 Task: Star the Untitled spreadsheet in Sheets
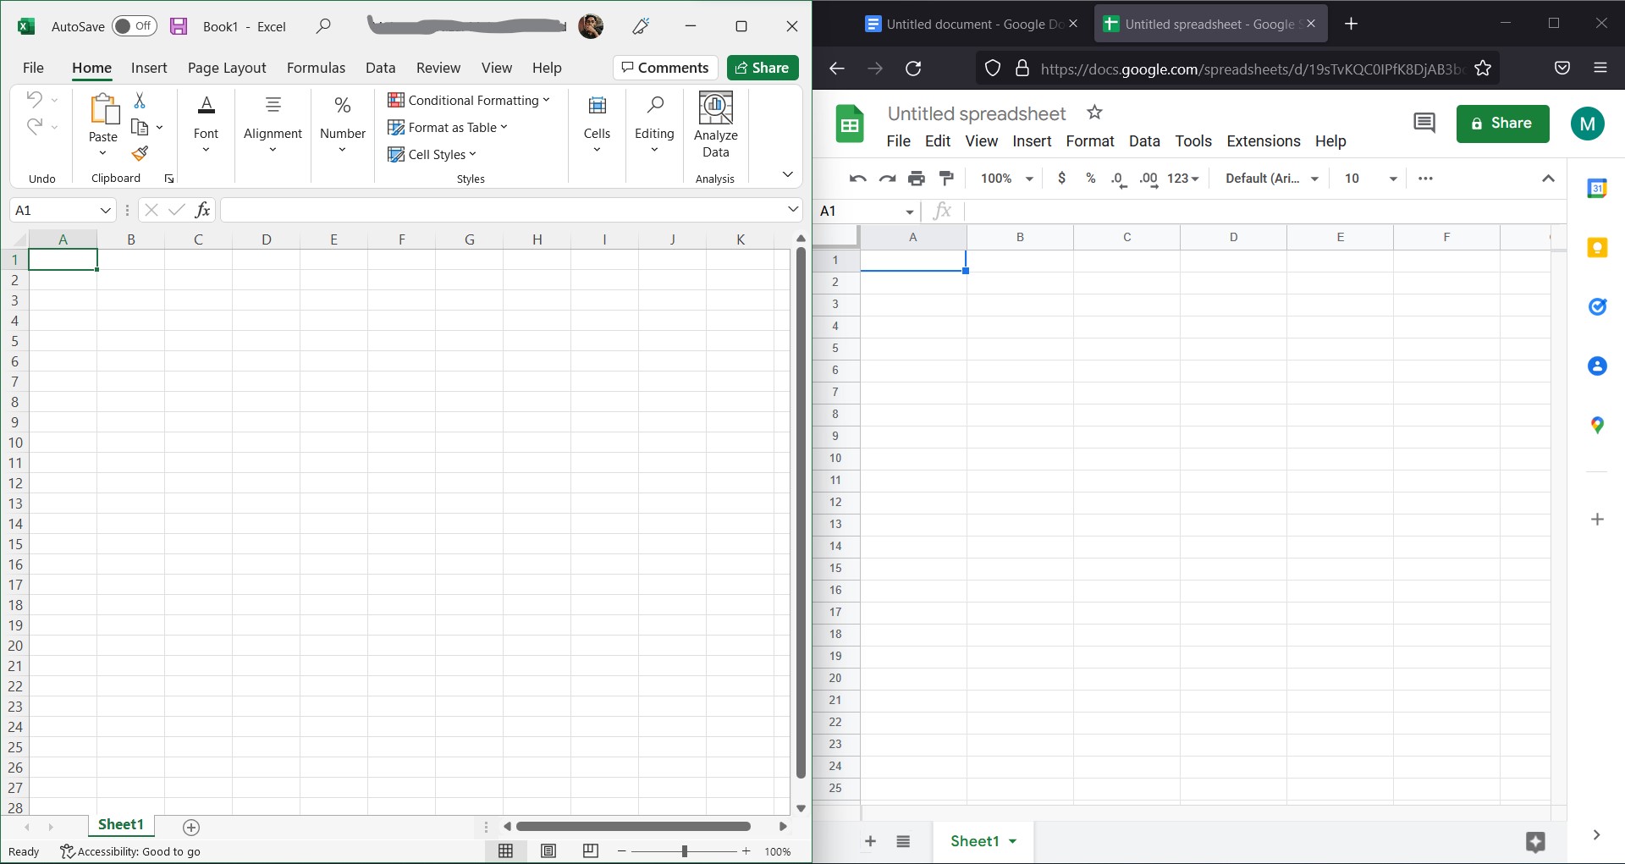[x=1094, y=113]
